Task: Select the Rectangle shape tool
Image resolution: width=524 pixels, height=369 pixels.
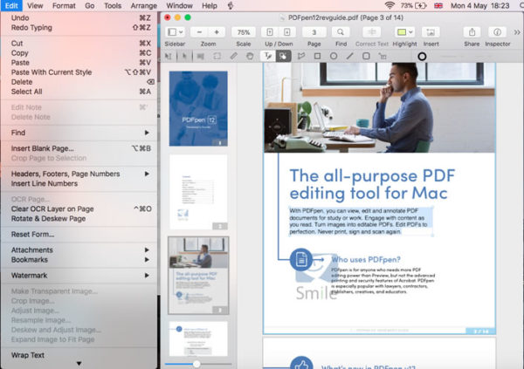Action: pos(318,56)
